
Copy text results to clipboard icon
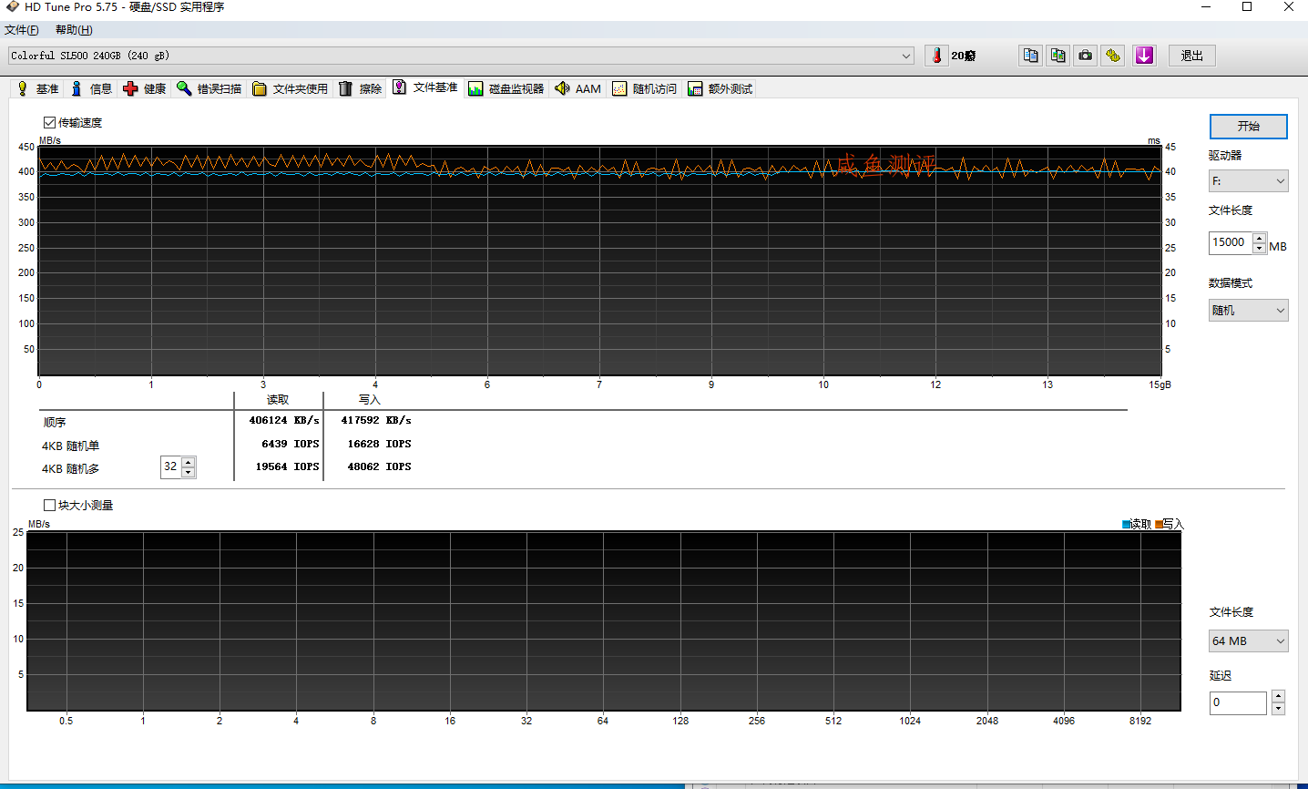[x=1030, y=56]
